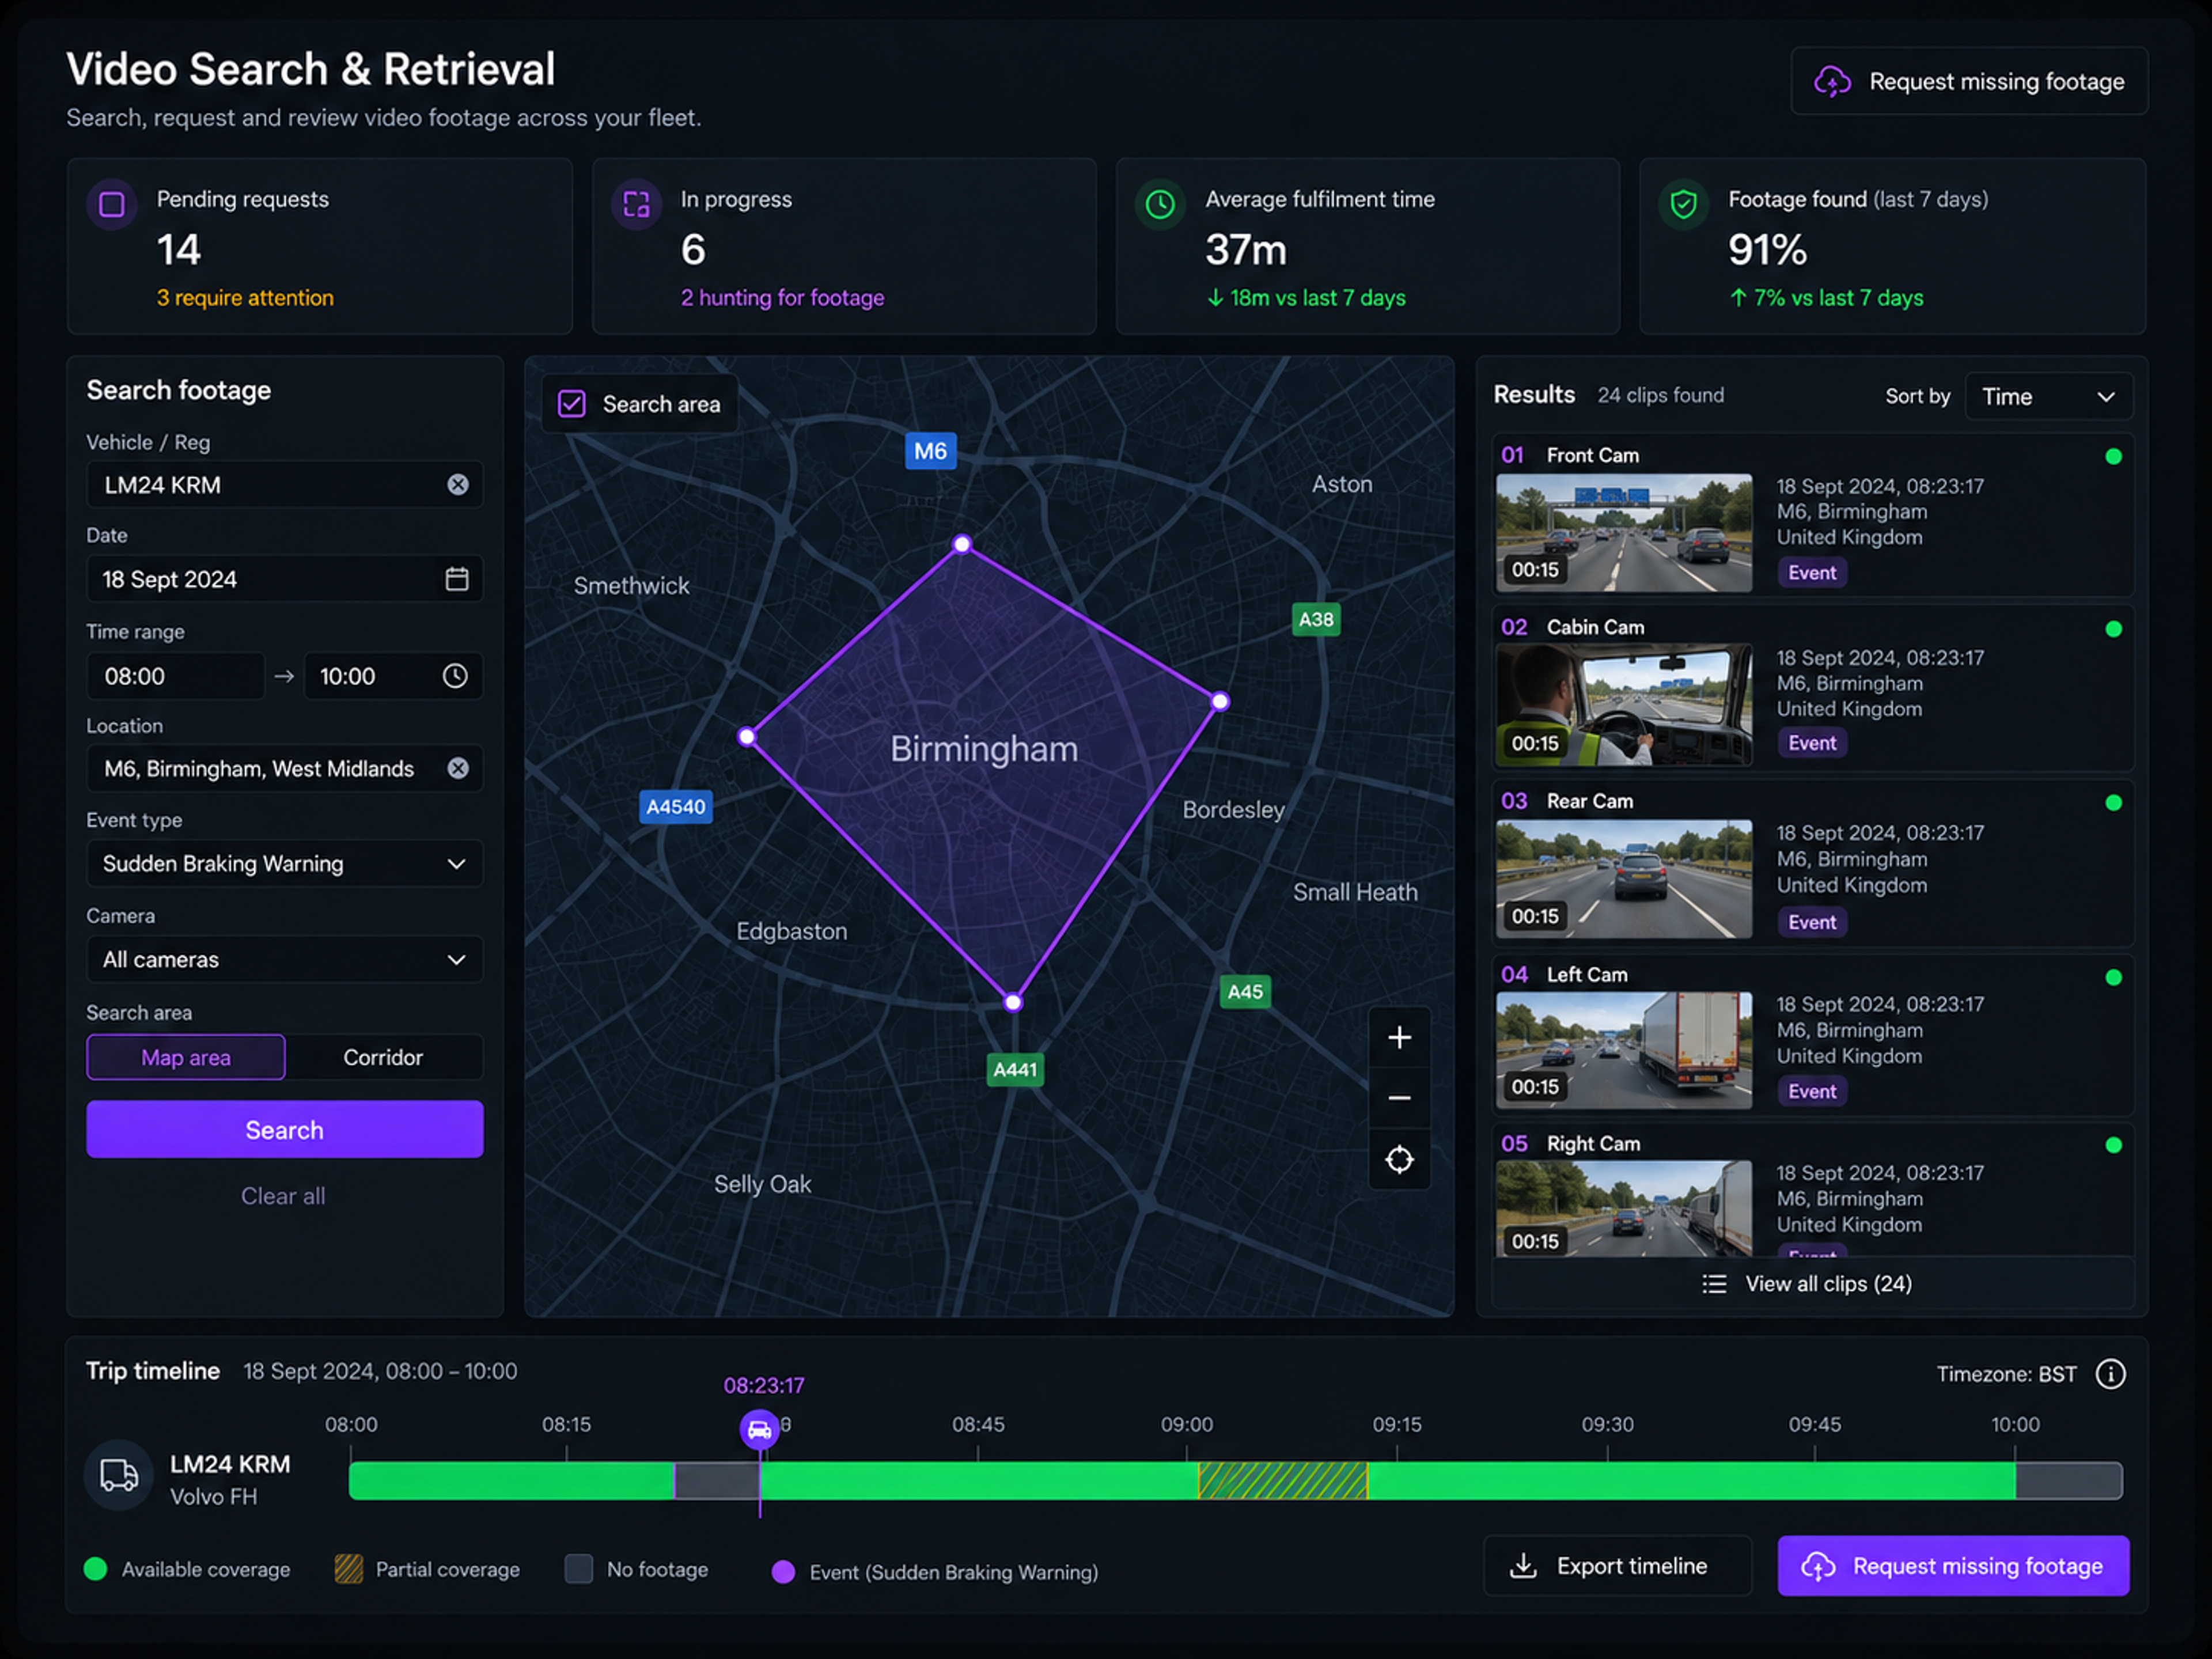Toggle the Search area checkbox on map
Image resolution: width=2212 pixels, height=1659 pixels.
click(x=572, y=404)
